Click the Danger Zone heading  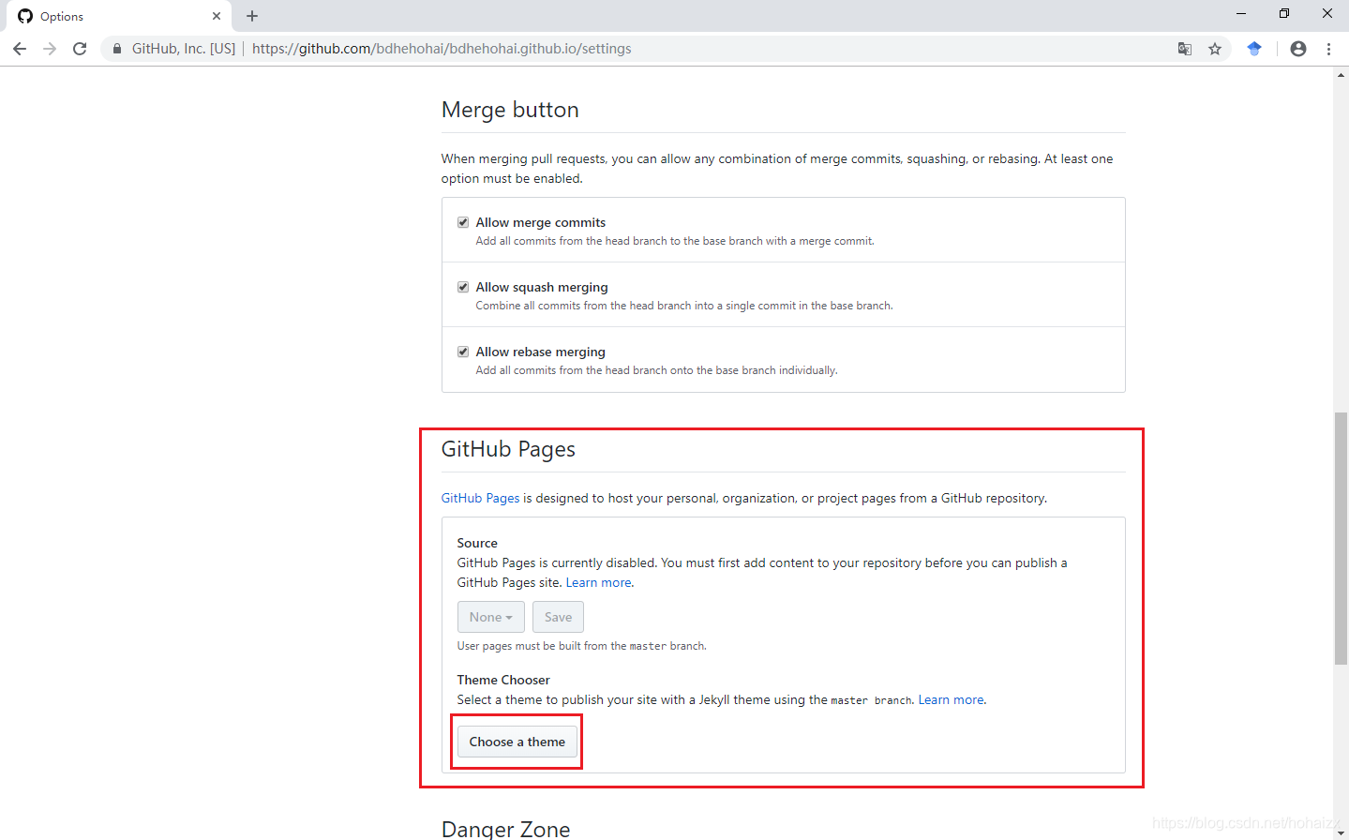505,829
